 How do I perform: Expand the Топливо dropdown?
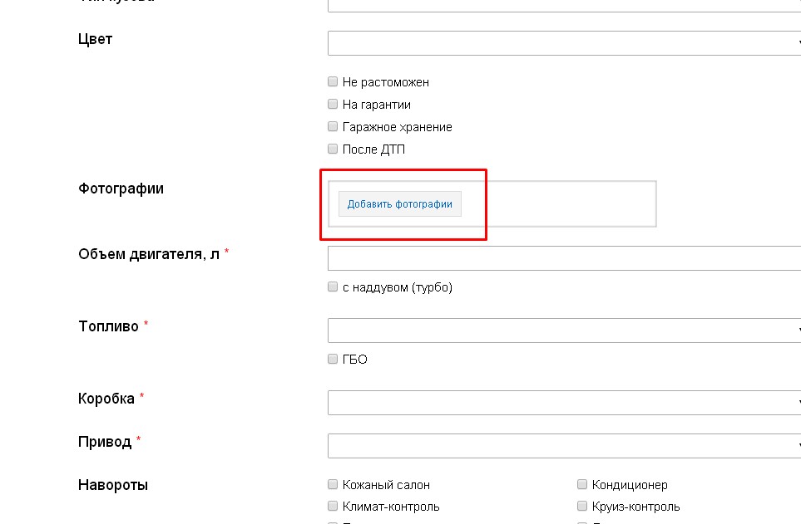(564, 331)
